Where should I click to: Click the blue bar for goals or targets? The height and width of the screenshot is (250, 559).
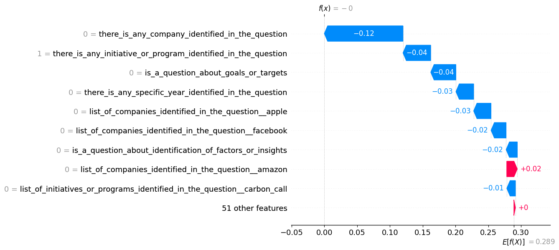[x=443, y=72]
